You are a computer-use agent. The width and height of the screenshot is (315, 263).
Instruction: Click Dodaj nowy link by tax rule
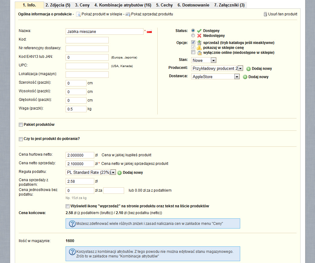[133, 173]
